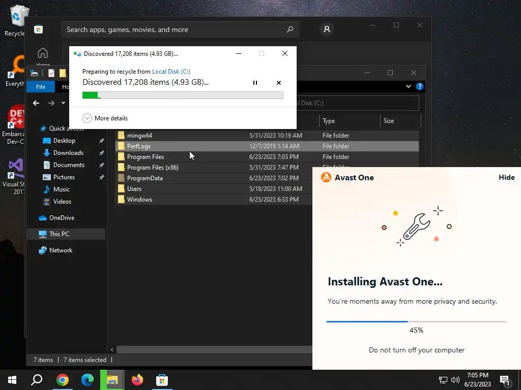Open taskbar Search
521x390 pixels.
(x=37, y=380)
